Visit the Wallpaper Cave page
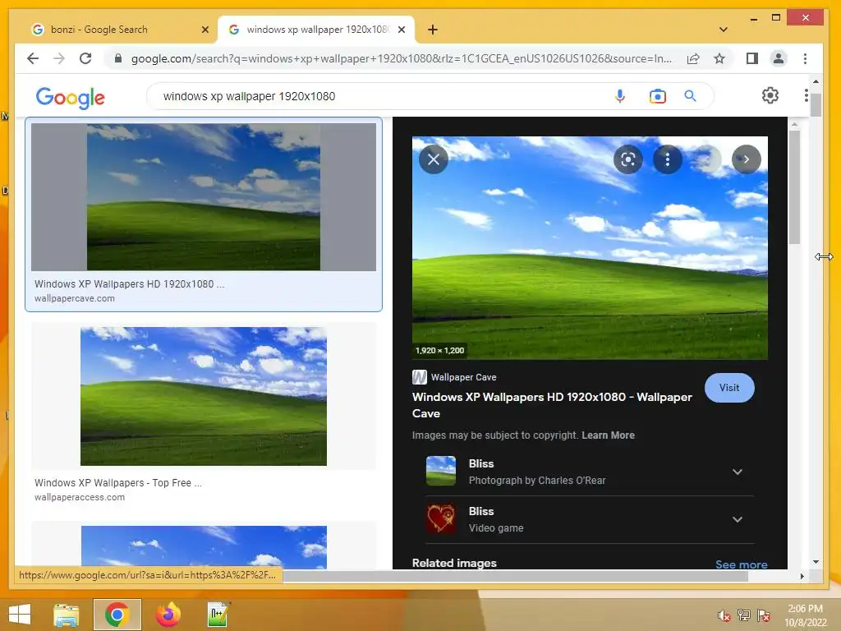 [729, 388]
